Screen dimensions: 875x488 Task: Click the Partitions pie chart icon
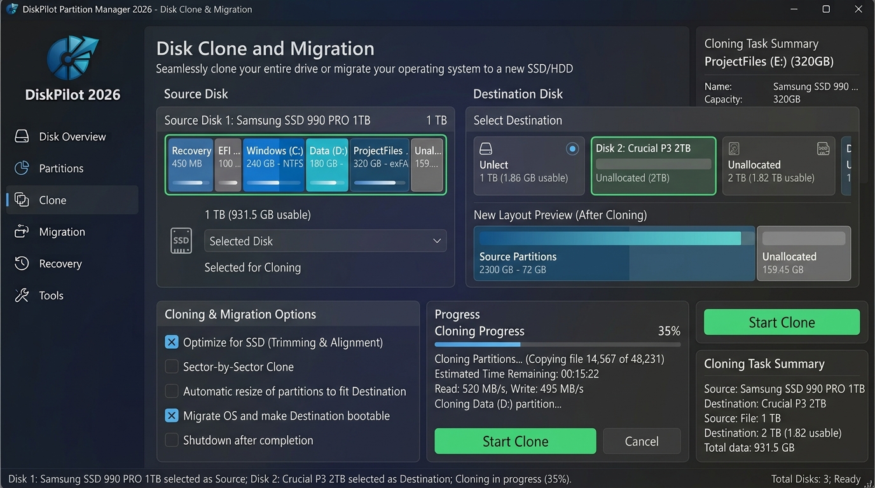[x=22, y=168]
